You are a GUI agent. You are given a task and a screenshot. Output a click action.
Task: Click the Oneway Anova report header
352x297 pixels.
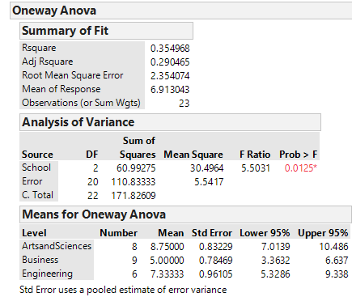pos(181,11)
